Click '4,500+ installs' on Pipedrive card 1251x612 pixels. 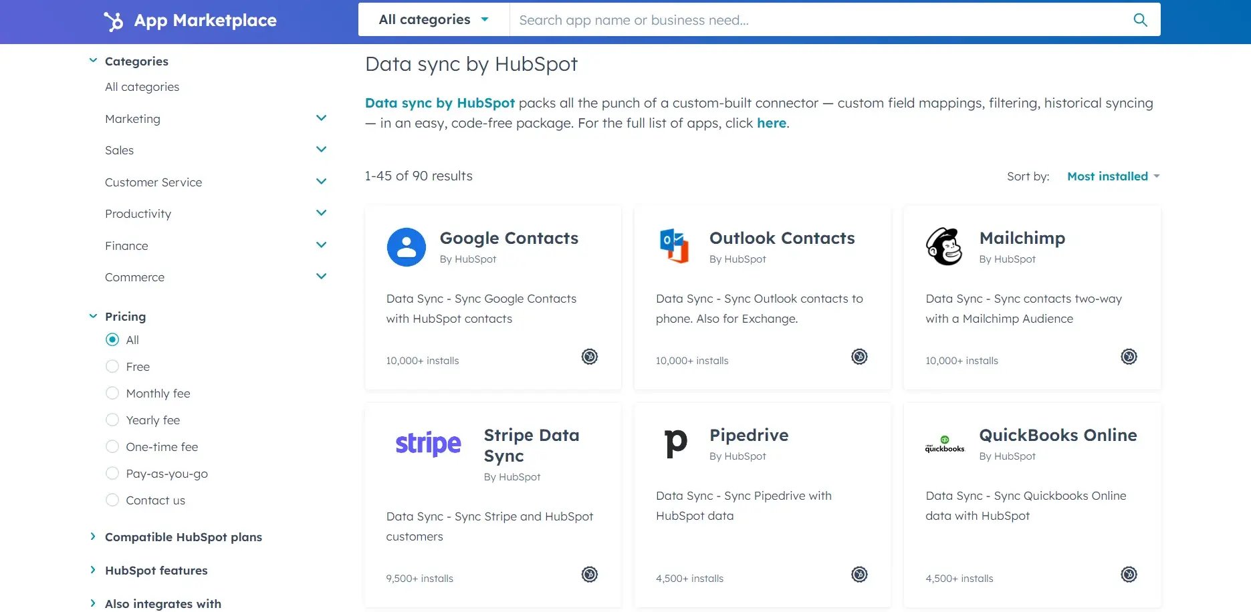click(x=689, y=579)
